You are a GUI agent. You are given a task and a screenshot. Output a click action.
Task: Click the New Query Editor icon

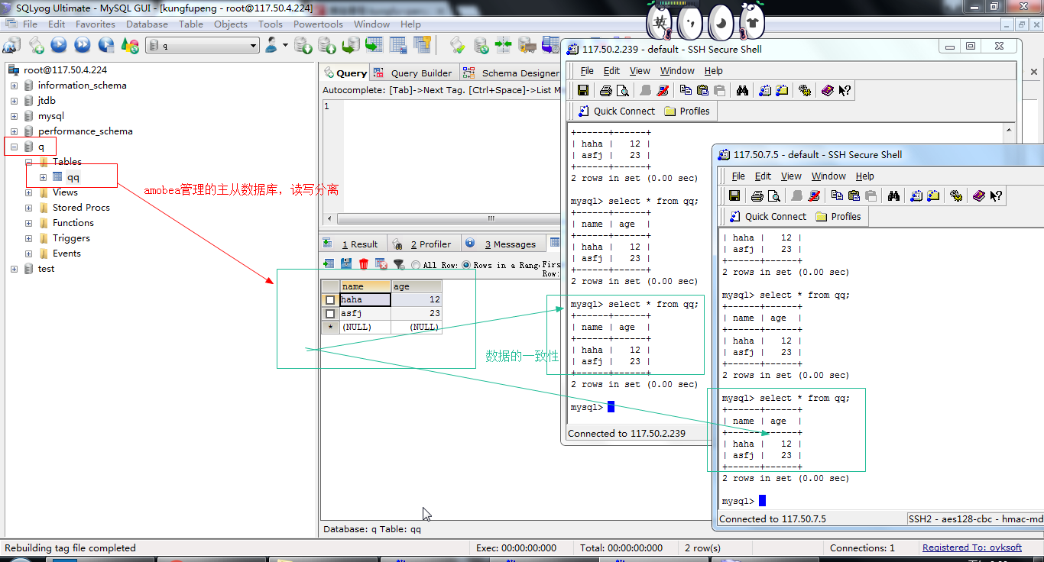point(35,46)
